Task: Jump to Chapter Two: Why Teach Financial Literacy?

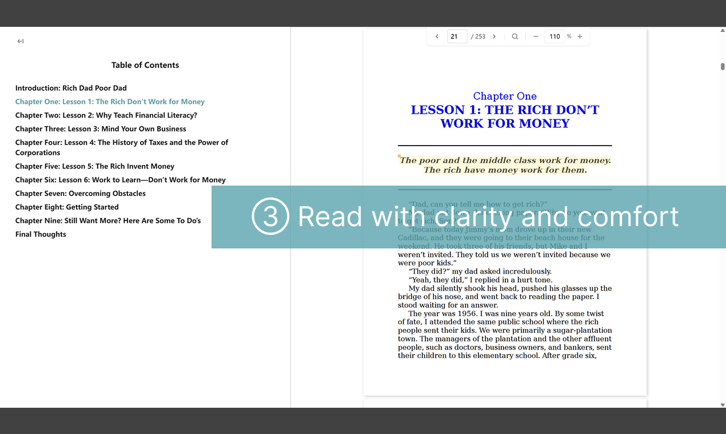Action: (106, 115)
